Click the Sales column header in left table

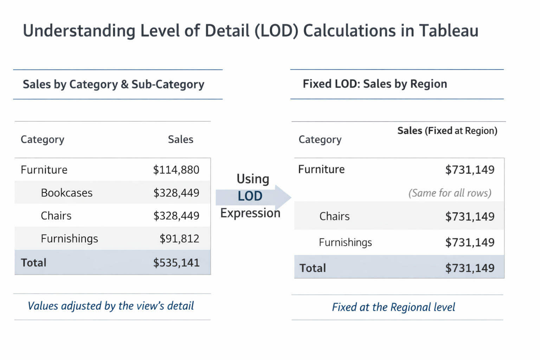click(180, 140)
